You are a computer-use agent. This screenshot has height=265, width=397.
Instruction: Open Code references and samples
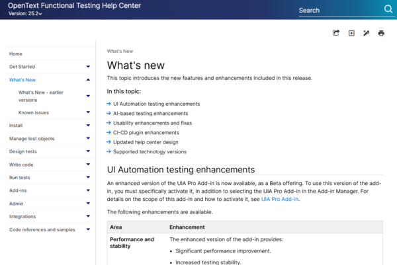point(42,230)
